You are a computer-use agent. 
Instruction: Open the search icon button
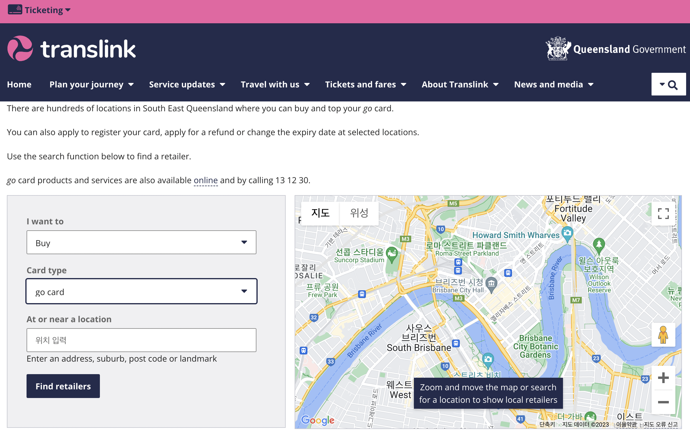point(669,85)
